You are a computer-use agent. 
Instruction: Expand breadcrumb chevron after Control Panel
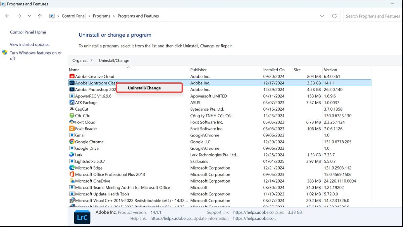[89, 16]
